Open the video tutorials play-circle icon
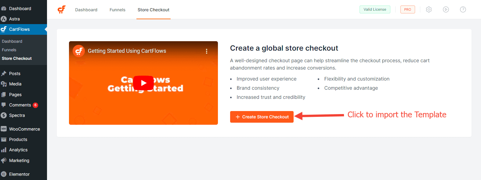 click(x=446, y=9)
